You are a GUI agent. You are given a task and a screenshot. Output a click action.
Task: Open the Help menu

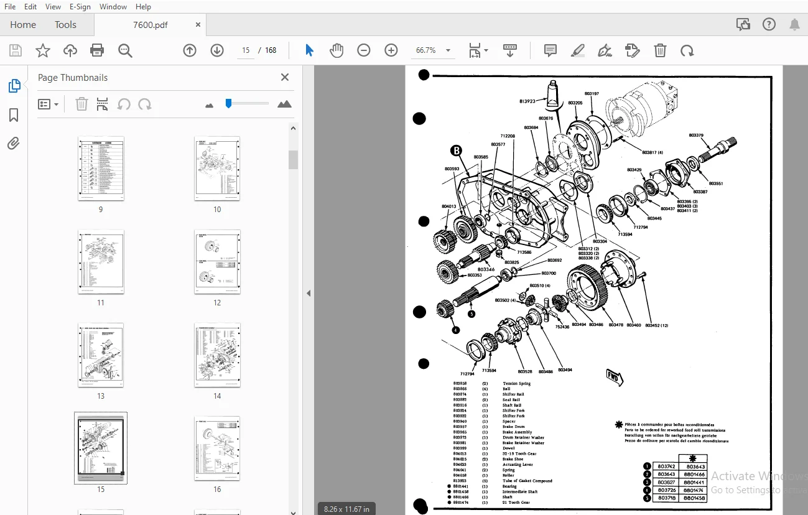[x=143, y=7]
